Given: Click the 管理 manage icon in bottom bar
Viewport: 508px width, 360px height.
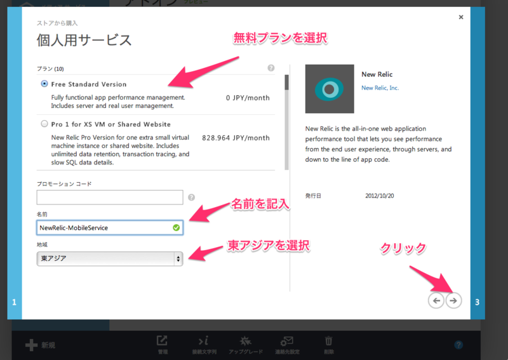Looking at the screenshot, I should coord(162,341).
